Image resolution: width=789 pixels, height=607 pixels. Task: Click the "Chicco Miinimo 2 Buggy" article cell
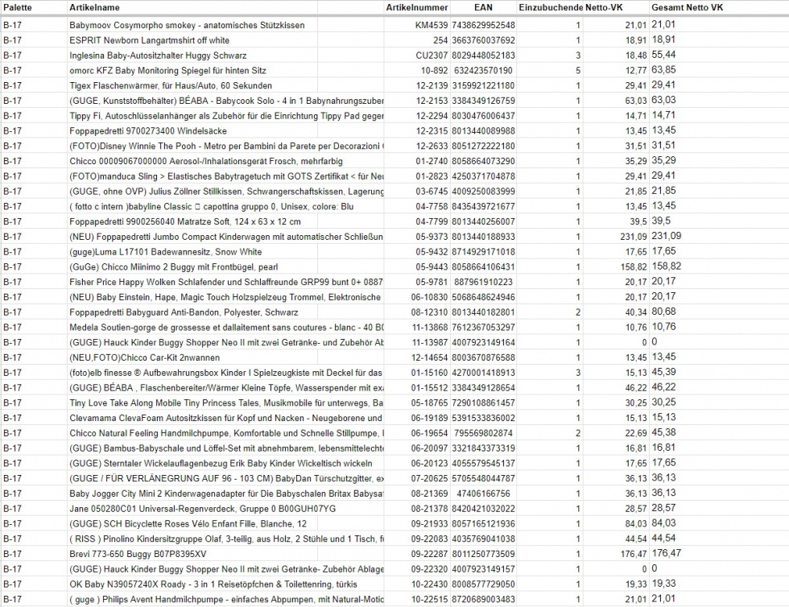(x=174, y=266)
